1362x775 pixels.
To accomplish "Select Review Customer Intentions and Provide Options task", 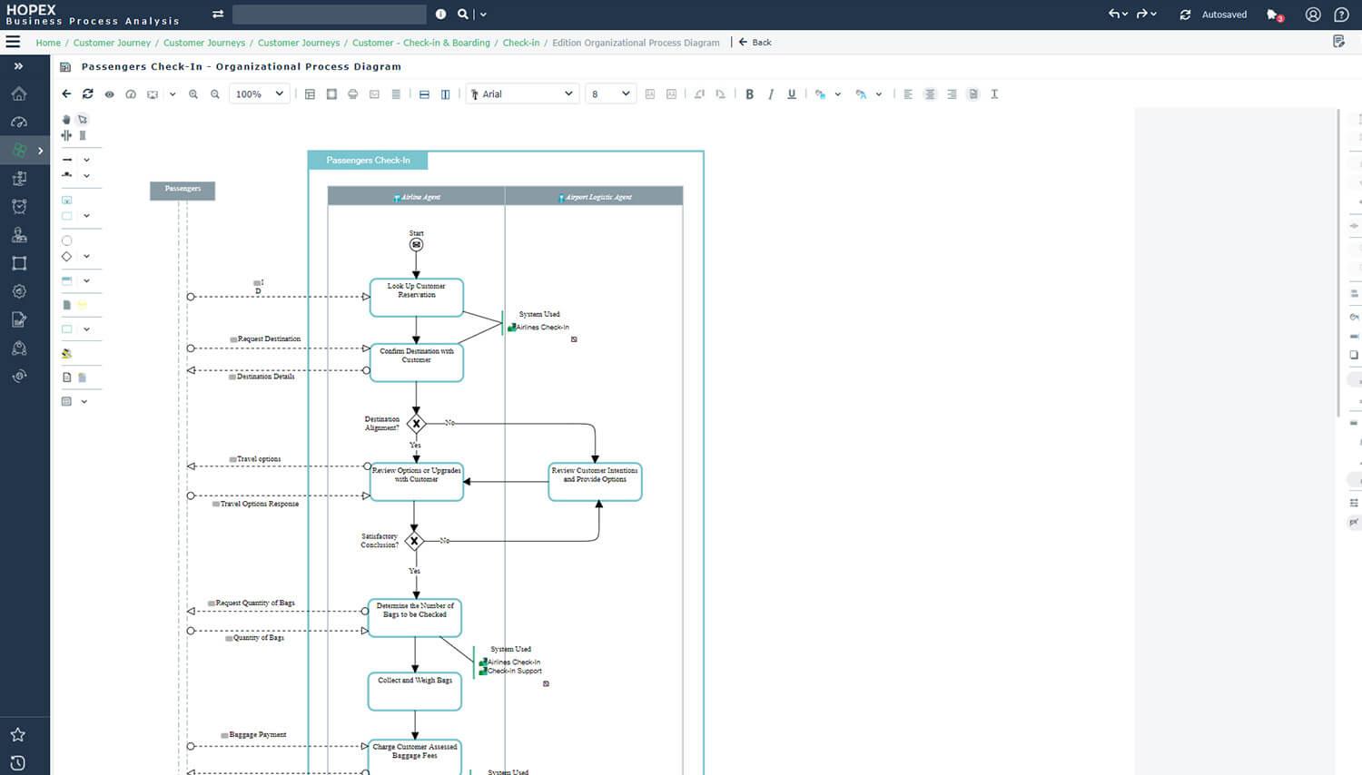I will pos(595,482).
